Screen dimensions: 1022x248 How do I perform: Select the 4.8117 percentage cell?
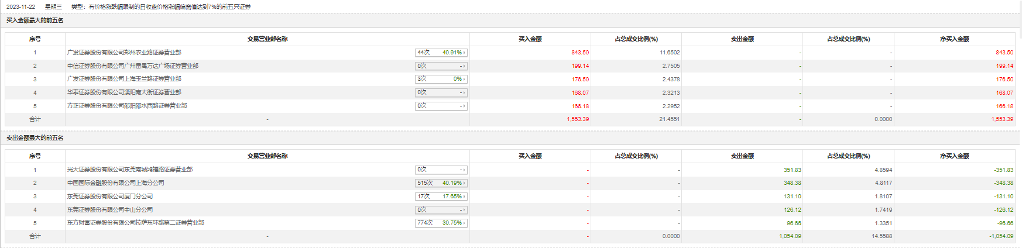coord(883,183)
